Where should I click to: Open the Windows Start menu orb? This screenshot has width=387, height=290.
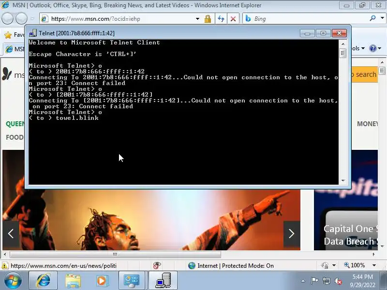click(x=13, y=281)
